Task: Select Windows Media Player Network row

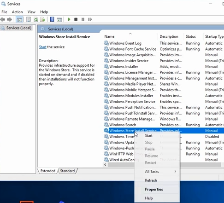Action: 164,84
